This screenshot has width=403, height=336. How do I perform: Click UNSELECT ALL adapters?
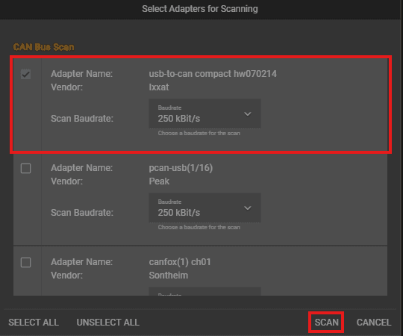[108, 322]
